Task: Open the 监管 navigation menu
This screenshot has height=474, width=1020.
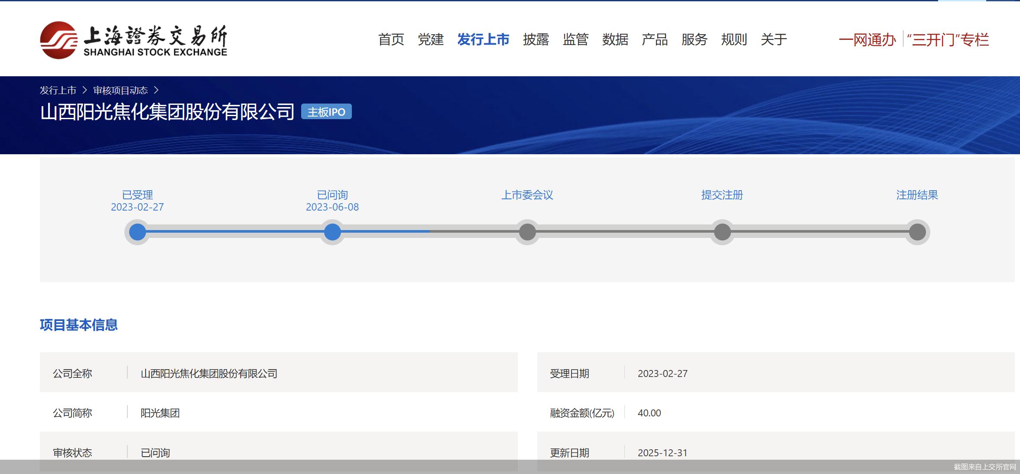Action: coord(575,39)
